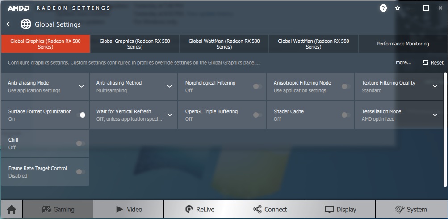Open the Video section in bottom bar
The height and width of the screenshot is (219, 448).
tap(129, 209)
